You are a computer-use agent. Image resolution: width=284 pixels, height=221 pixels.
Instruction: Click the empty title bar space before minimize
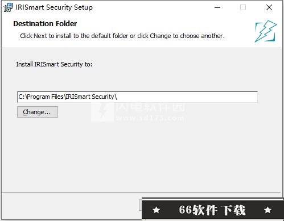tap(152, 7)
